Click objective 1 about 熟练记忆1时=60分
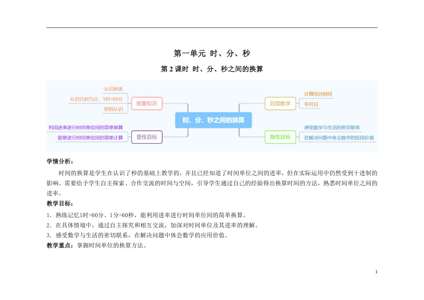 click(146, 215)
